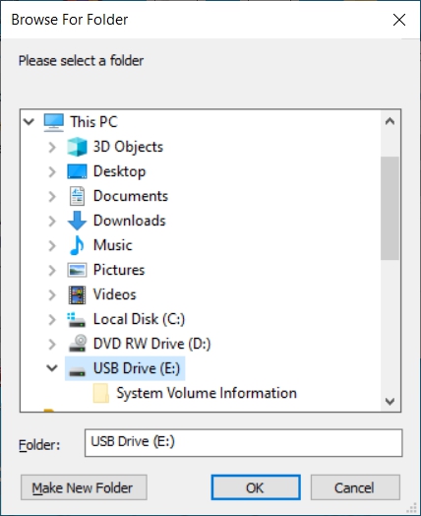
Task: Click the Desktop folder icon
Action: coord(77,171)
